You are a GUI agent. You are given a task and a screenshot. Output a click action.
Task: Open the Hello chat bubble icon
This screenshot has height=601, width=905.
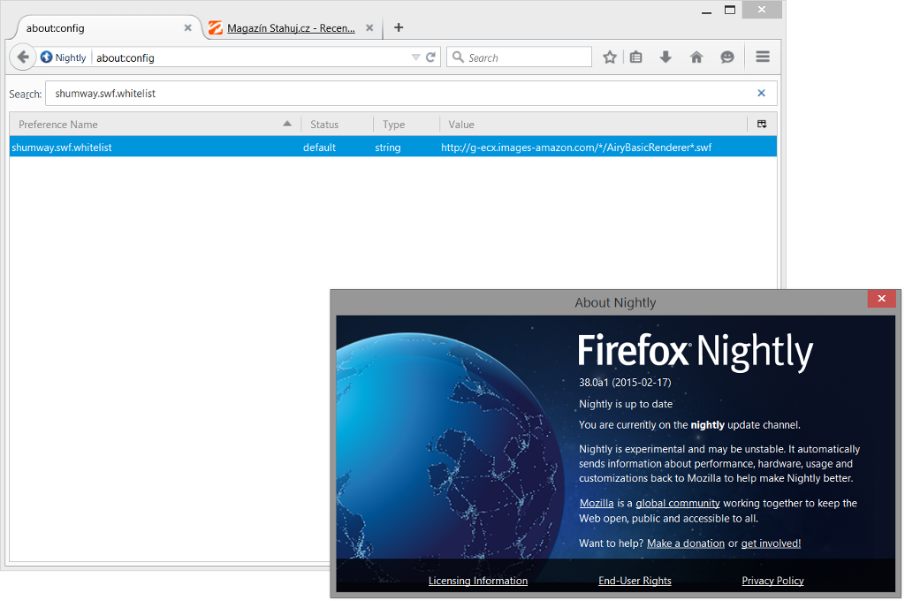tap(727, 57)
